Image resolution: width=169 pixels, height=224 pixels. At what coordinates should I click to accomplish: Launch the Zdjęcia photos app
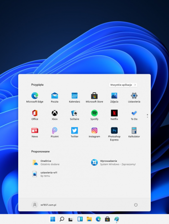point(114,97)
